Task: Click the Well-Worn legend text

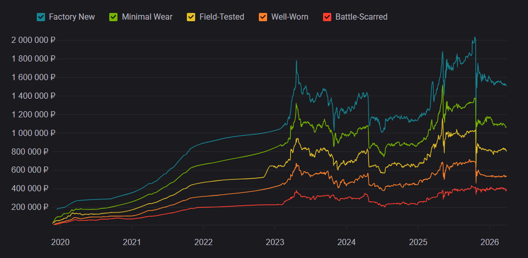Action: (x=289, y=17)
